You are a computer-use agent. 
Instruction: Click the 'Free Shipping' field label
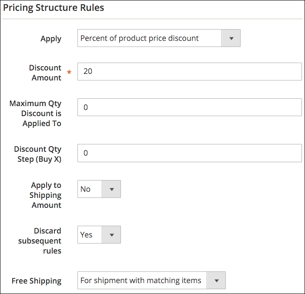37,281
